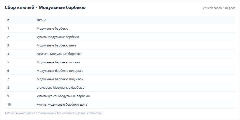Select the phrase 'купить Модульные барбекю цена' in row 10
This screenshot has width=240, height=120.
(62, 105)
